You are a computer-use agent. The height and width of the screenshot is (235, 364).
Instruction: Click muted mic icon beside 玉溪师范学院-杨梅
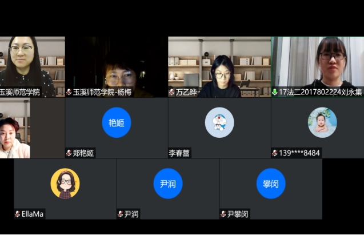[69, 92]
